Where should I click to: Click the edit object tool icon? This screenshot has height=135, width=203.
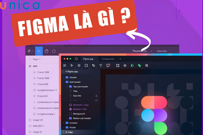click(118, 65)
